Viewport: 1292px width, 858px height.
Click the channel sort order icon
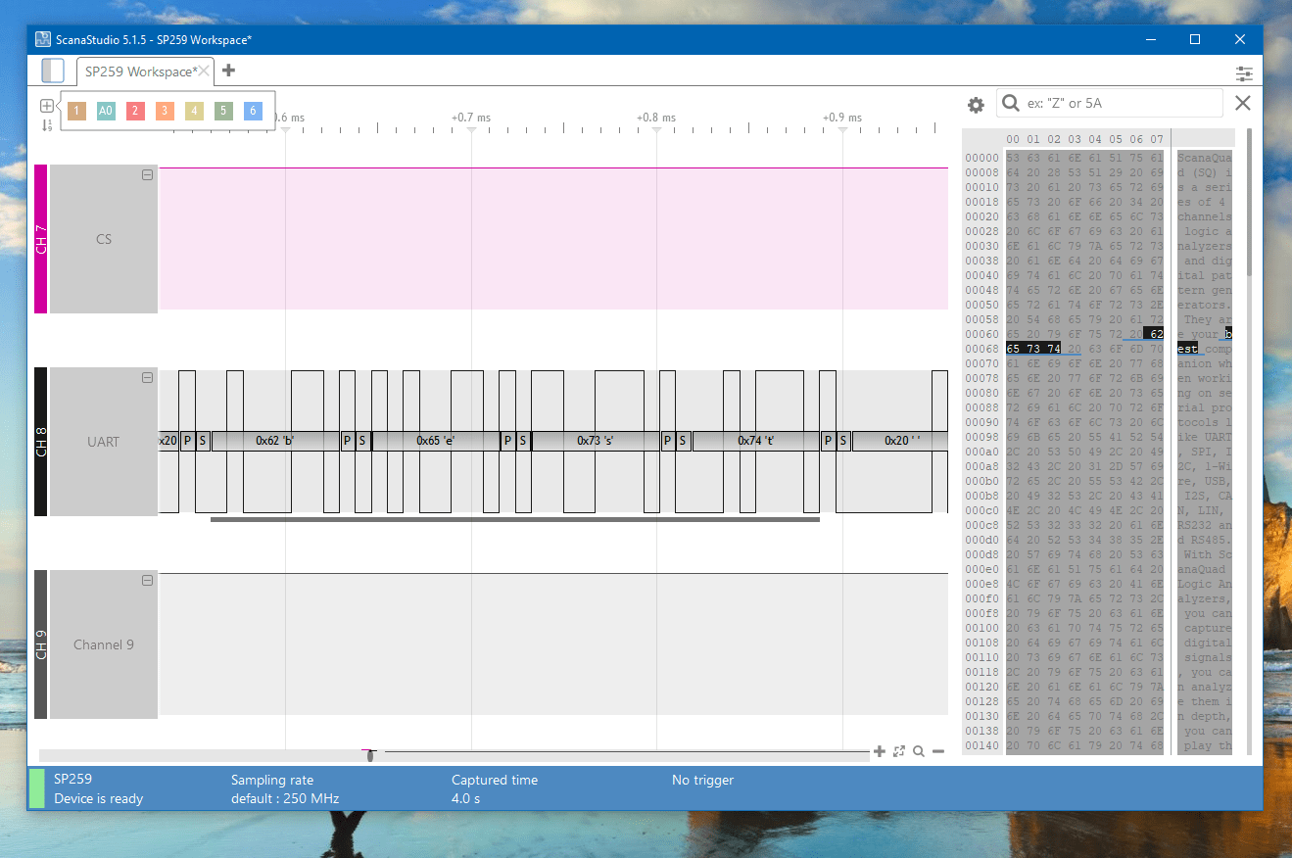coord(47,125)
